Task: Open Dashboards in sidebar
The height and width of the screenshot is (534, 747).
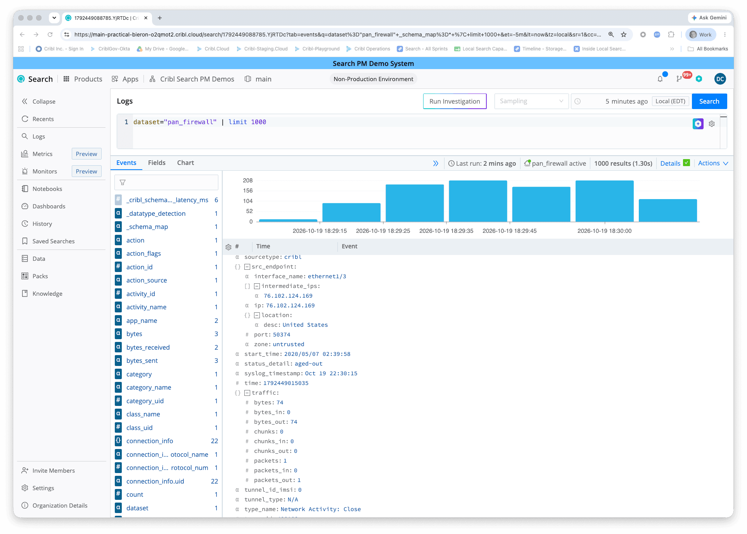Action: pos(43,206)
